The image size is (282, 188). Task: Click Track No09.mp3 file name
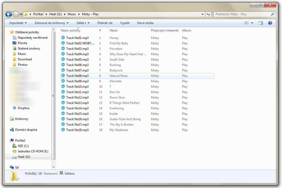click(77, 81)
